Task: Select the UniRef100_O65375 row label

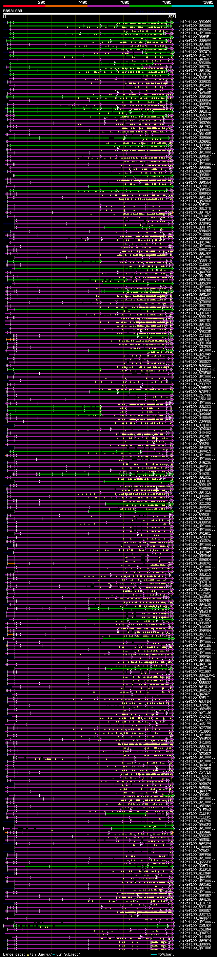Action: tap(195, 115)
